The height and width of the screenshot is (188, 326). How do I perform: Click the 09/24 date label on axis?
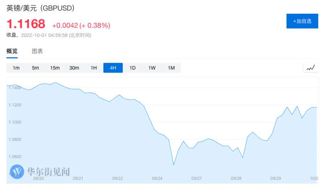tap(157, 178)
